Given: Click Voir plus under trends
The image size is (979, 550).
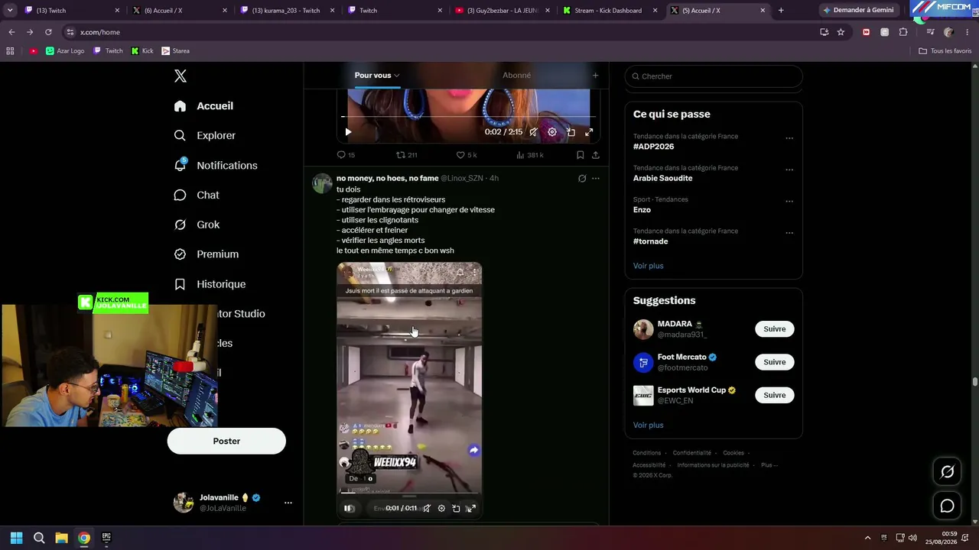Looking at the screenshot, I should click(x=648, y=266).
